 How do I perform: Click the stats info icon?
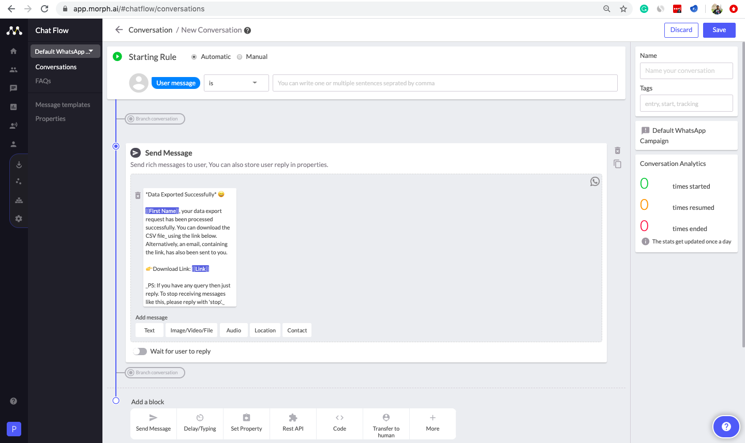(x=645, y=241)
